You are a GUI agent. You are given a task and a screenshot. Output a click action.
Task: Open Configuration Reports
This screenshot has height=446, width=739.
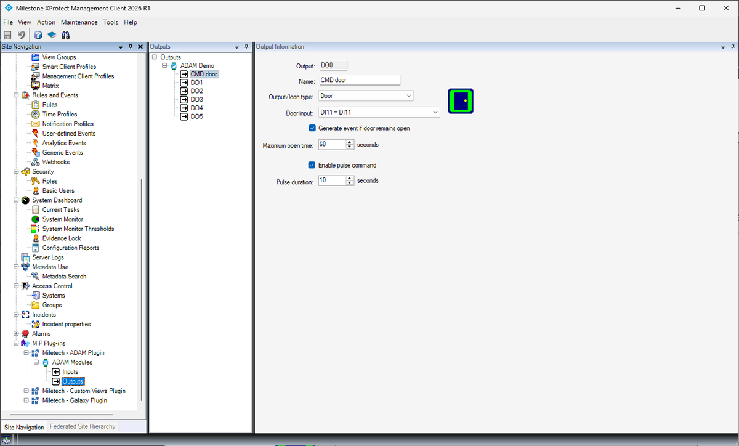tap(71, 248)
